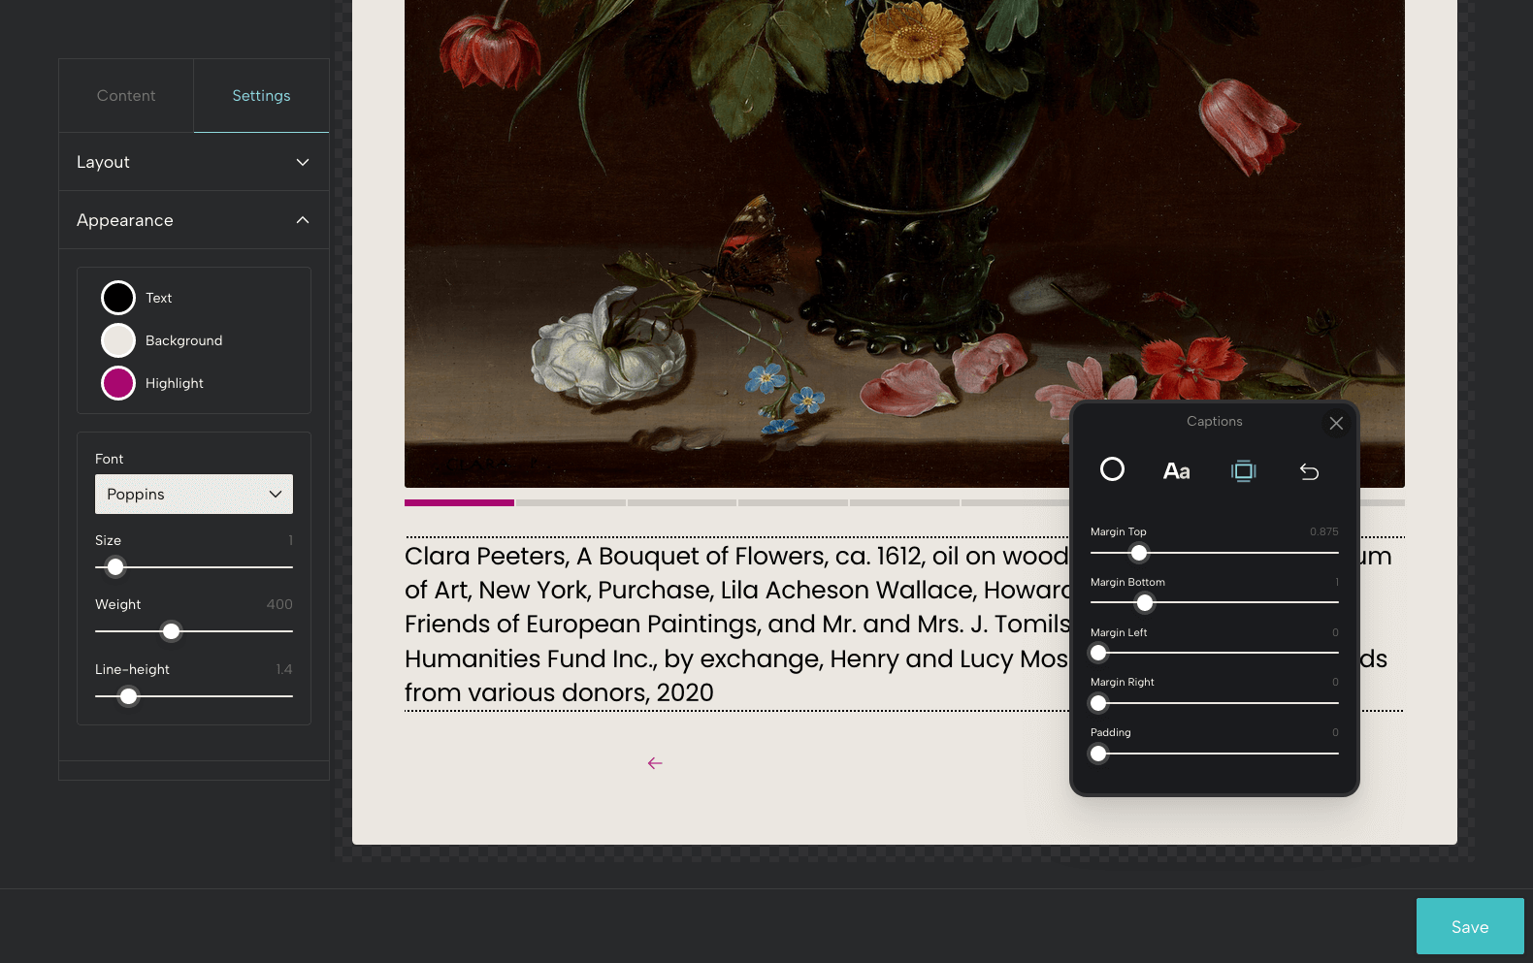
Task: Click the Line-height slider handle
Action: click(128, 696)
